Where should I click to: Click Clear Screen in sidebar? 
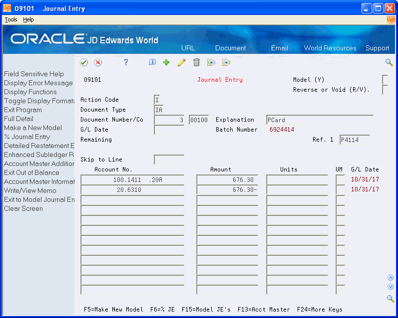tap(23, 208)
